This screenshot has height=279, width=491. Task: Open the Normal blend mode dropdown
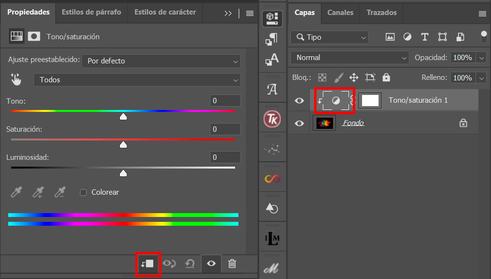tap(349, 58)
